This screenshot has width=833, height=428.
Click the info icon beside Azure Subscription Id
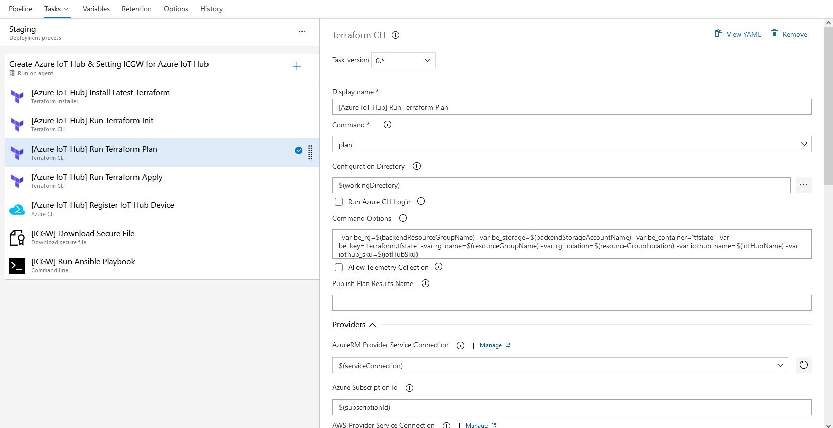409,388
